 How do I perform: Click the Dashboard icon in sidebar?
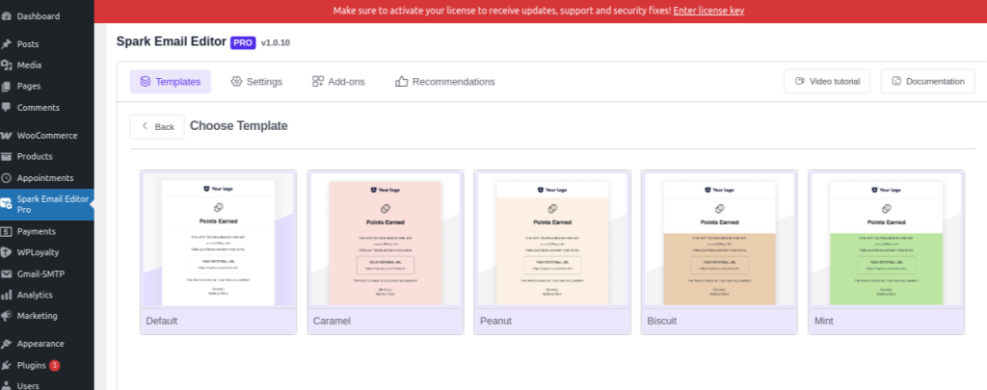7,16
